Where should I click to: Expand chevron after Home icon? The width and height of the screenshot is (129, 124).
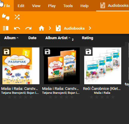pos(50,28)
